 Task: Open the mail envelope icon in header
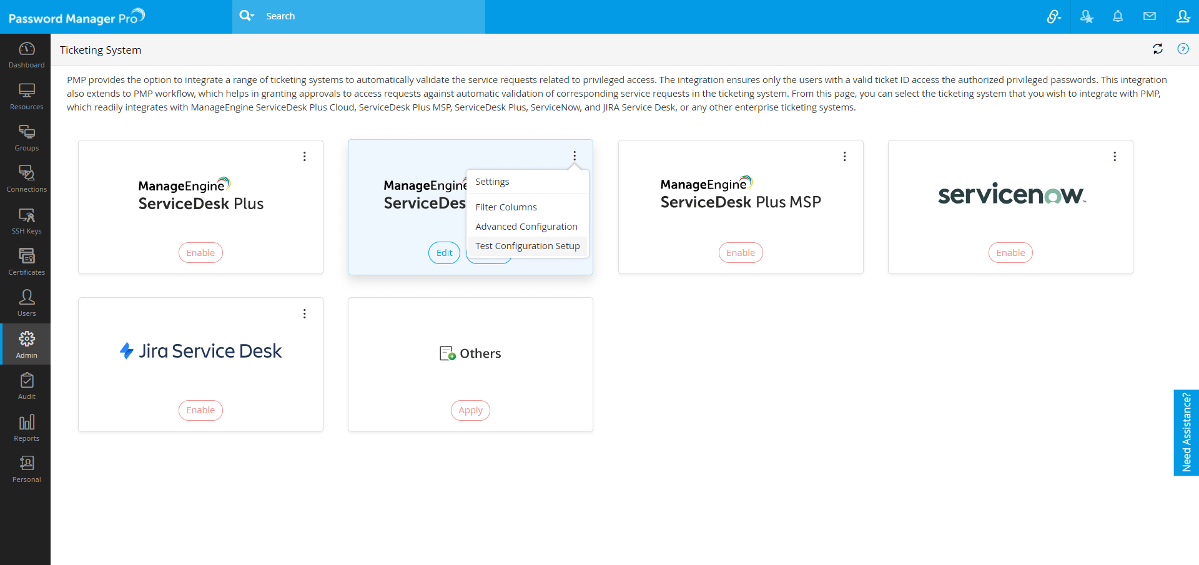pyautogui.click(x=1150, y=16)
